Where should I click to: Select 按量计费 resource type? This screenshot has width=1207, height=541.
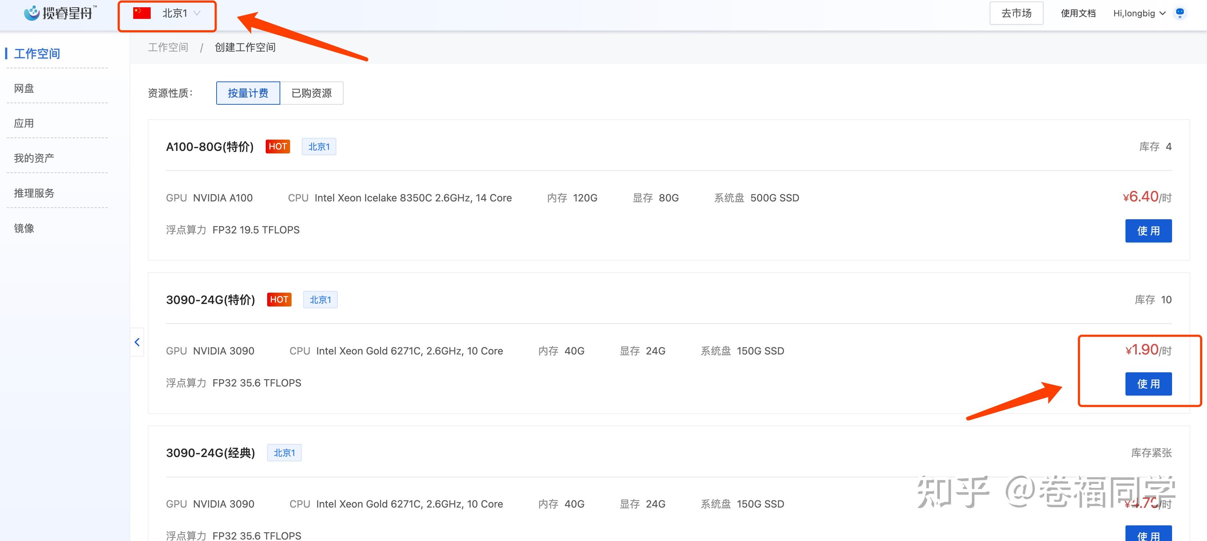pos(248,93)
